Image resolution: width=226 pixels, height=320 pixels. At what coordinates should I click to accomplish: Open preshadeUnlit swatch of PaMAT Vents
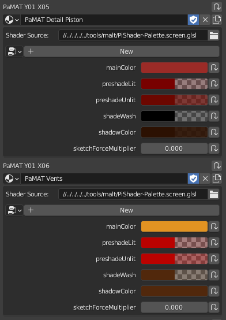coord(174,259)
